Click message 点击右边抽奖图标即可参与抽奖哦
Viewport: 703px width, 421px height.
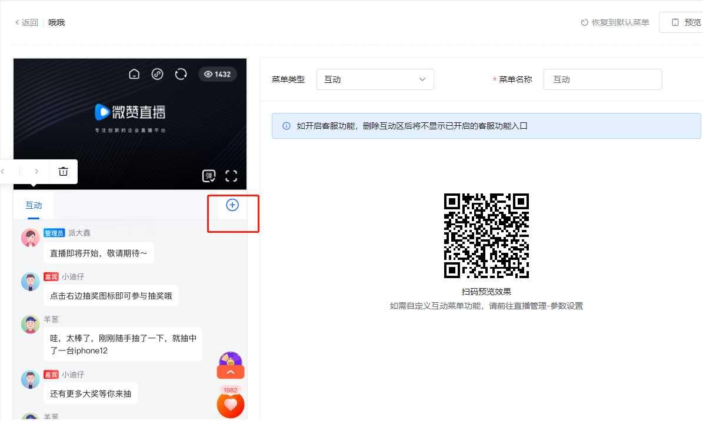coord(111,296)
